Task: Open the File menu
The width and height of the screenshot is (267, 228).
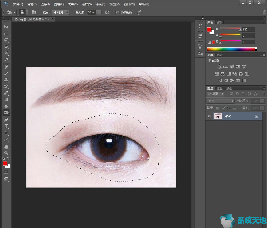Action: click(18, 4)
